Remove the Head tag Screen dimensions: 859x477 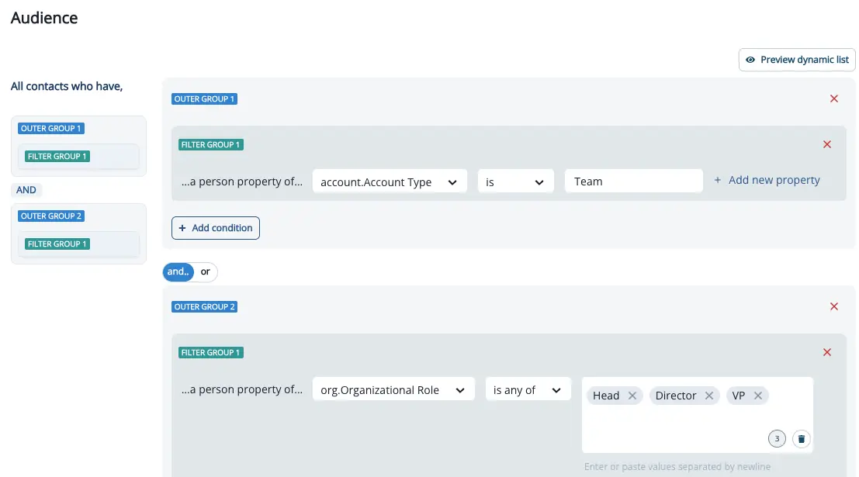[633, 395]
